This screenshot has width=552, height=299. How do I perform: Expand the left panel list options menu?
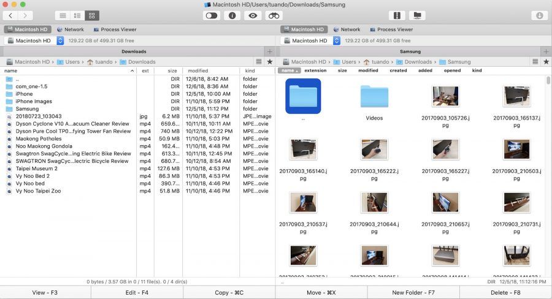click(x=259, y=62)
